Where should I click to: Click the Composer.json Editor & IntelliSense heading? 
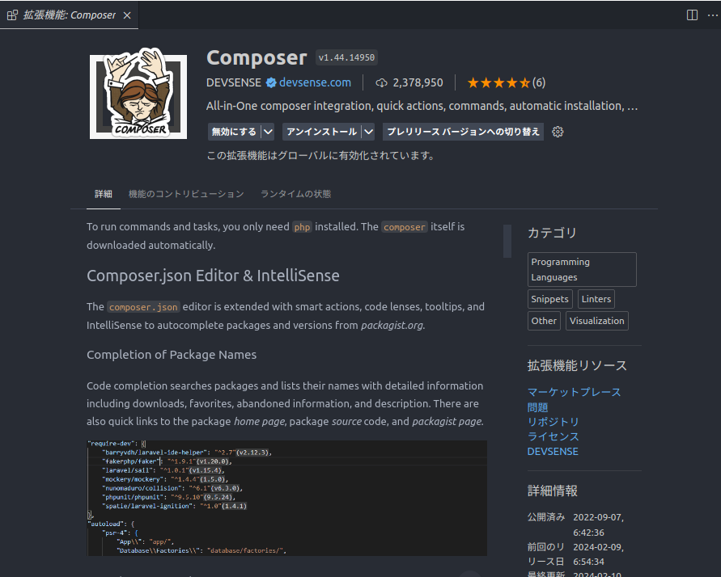tap(213, 276)
